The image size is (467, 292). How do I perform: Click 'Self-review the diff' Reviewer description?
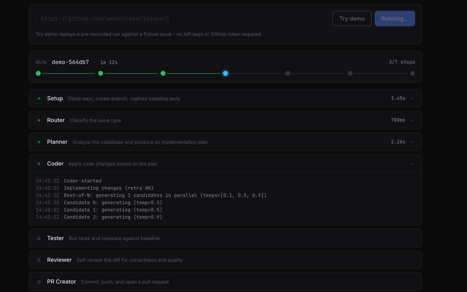tap(130, 260)
